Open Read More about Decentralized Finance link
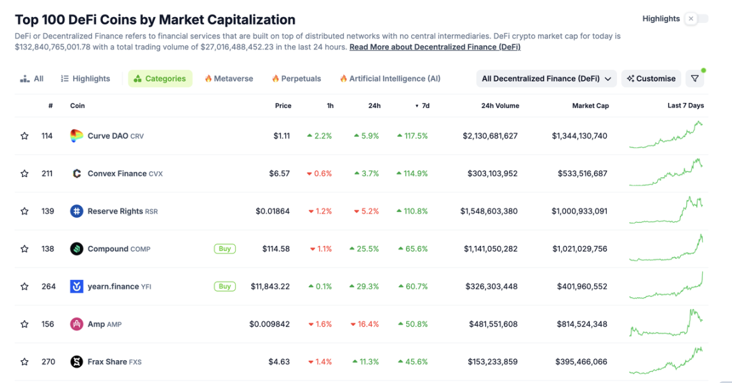The height and width of the screenshot is (383, 732). (x=435, y=47)
